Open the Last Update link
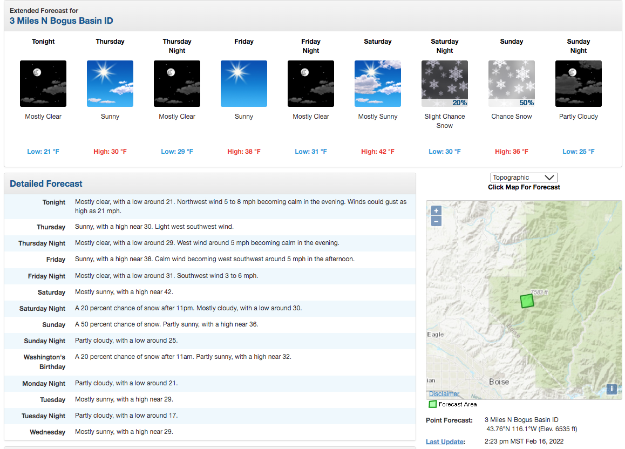The width and height of the screenshot is (625, 449). coord(445,441)
